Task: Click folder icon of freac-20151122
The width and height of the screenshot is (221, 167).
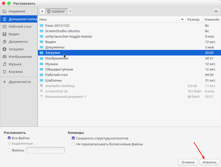Action: [41, 26]
